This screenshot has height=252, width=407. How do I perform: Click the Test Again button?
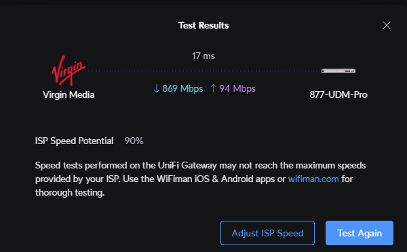tap(360, 233)
